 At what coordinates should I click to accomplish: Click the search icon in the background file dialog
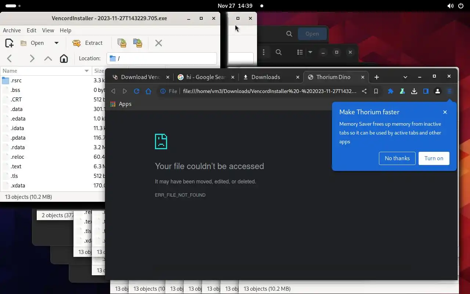click(x=289, y=34)
